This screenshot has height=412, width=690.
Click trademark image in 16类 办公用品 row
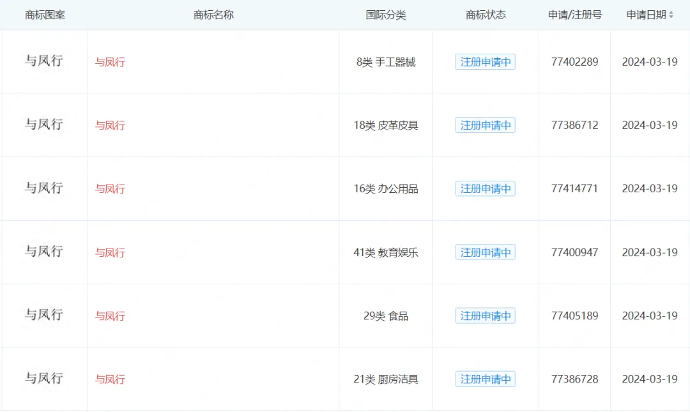44,188
